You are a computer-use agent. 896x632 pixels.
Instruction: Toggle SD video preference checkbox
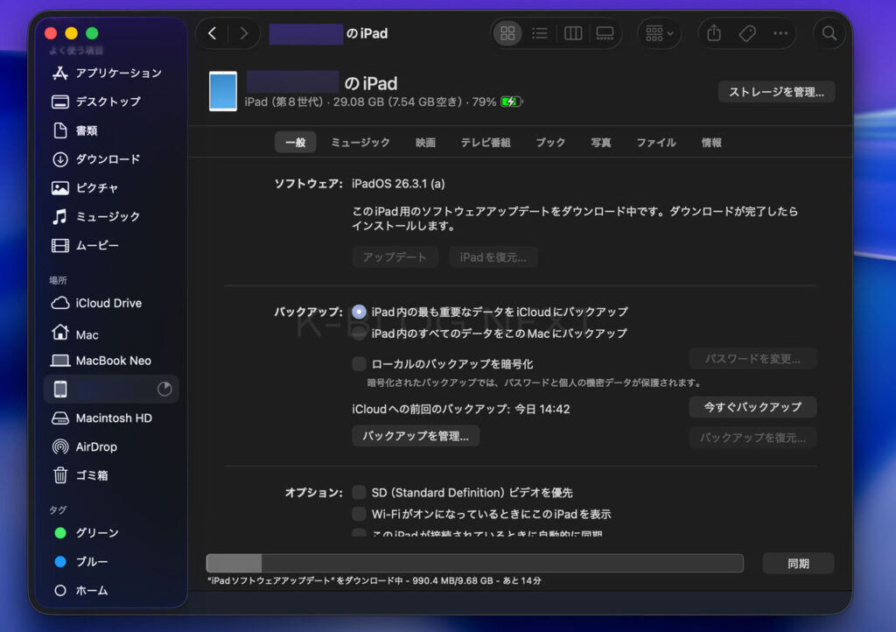pyautogui.click(x=359, y=492)
